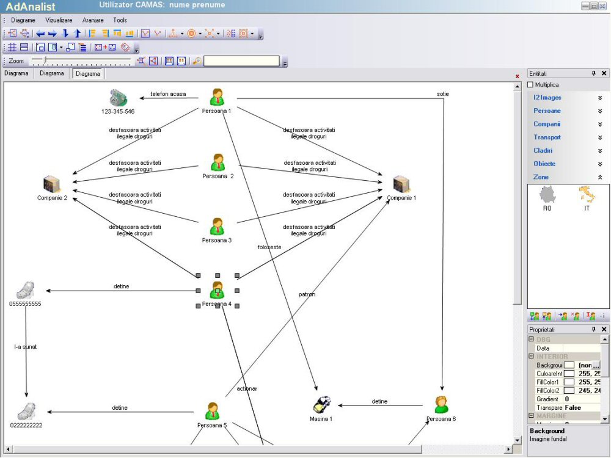Open the Vizualizare menu
The width and height of the screenshot is (611, 458).
tap(59, 20)
